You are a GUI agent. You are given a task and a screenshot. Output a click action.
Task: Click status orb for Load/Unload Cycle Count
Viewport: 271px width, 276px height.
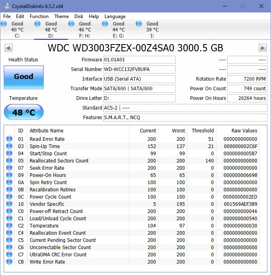point(9,218)
